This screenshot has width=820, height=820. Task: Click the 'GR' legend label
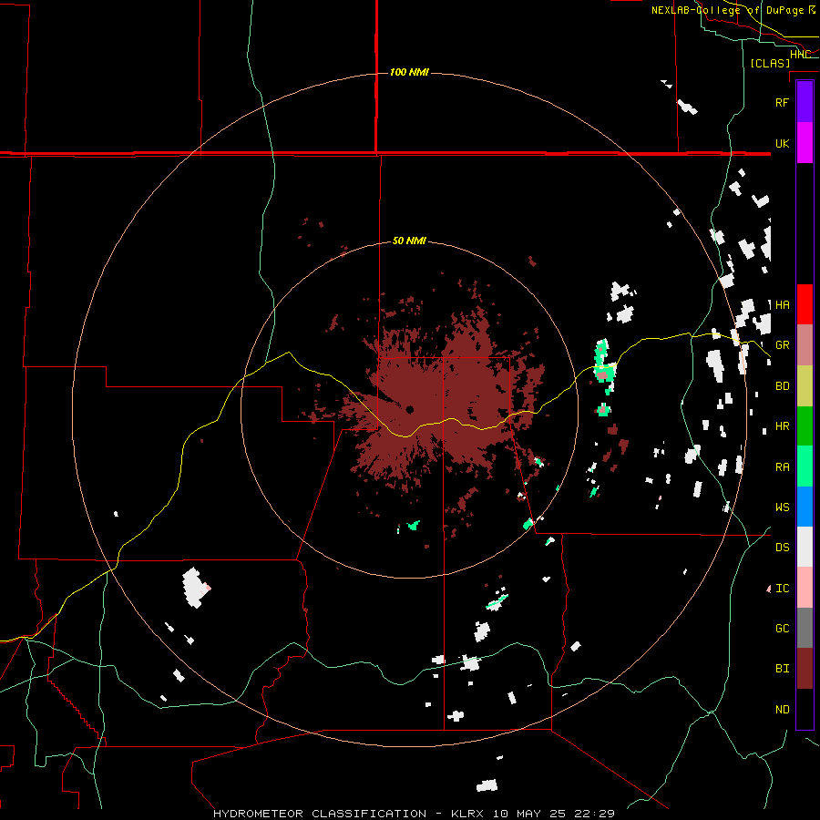pos(782,345)
